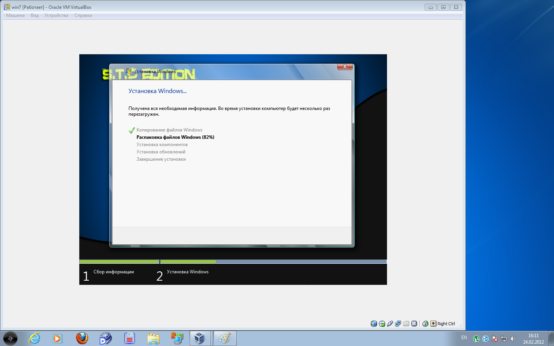Open Windows Explorer folder from taskbar
Viewport: 554px width, 346px height.
154,339
